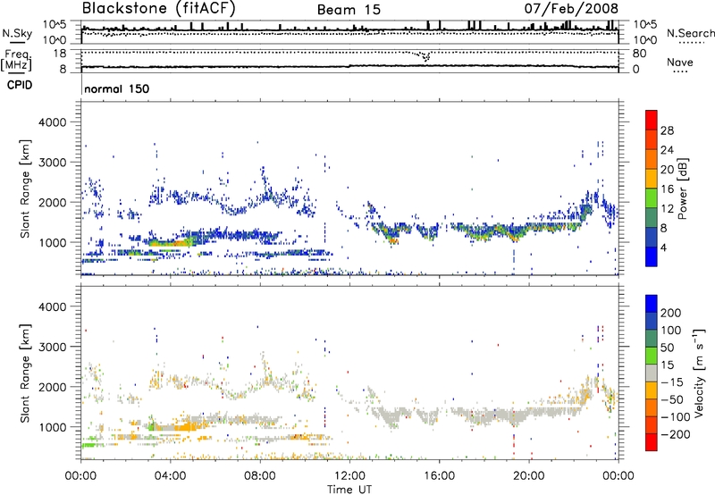Click the 'Time UT' axis label
The image size is (715, 495).
pos(349,490)
